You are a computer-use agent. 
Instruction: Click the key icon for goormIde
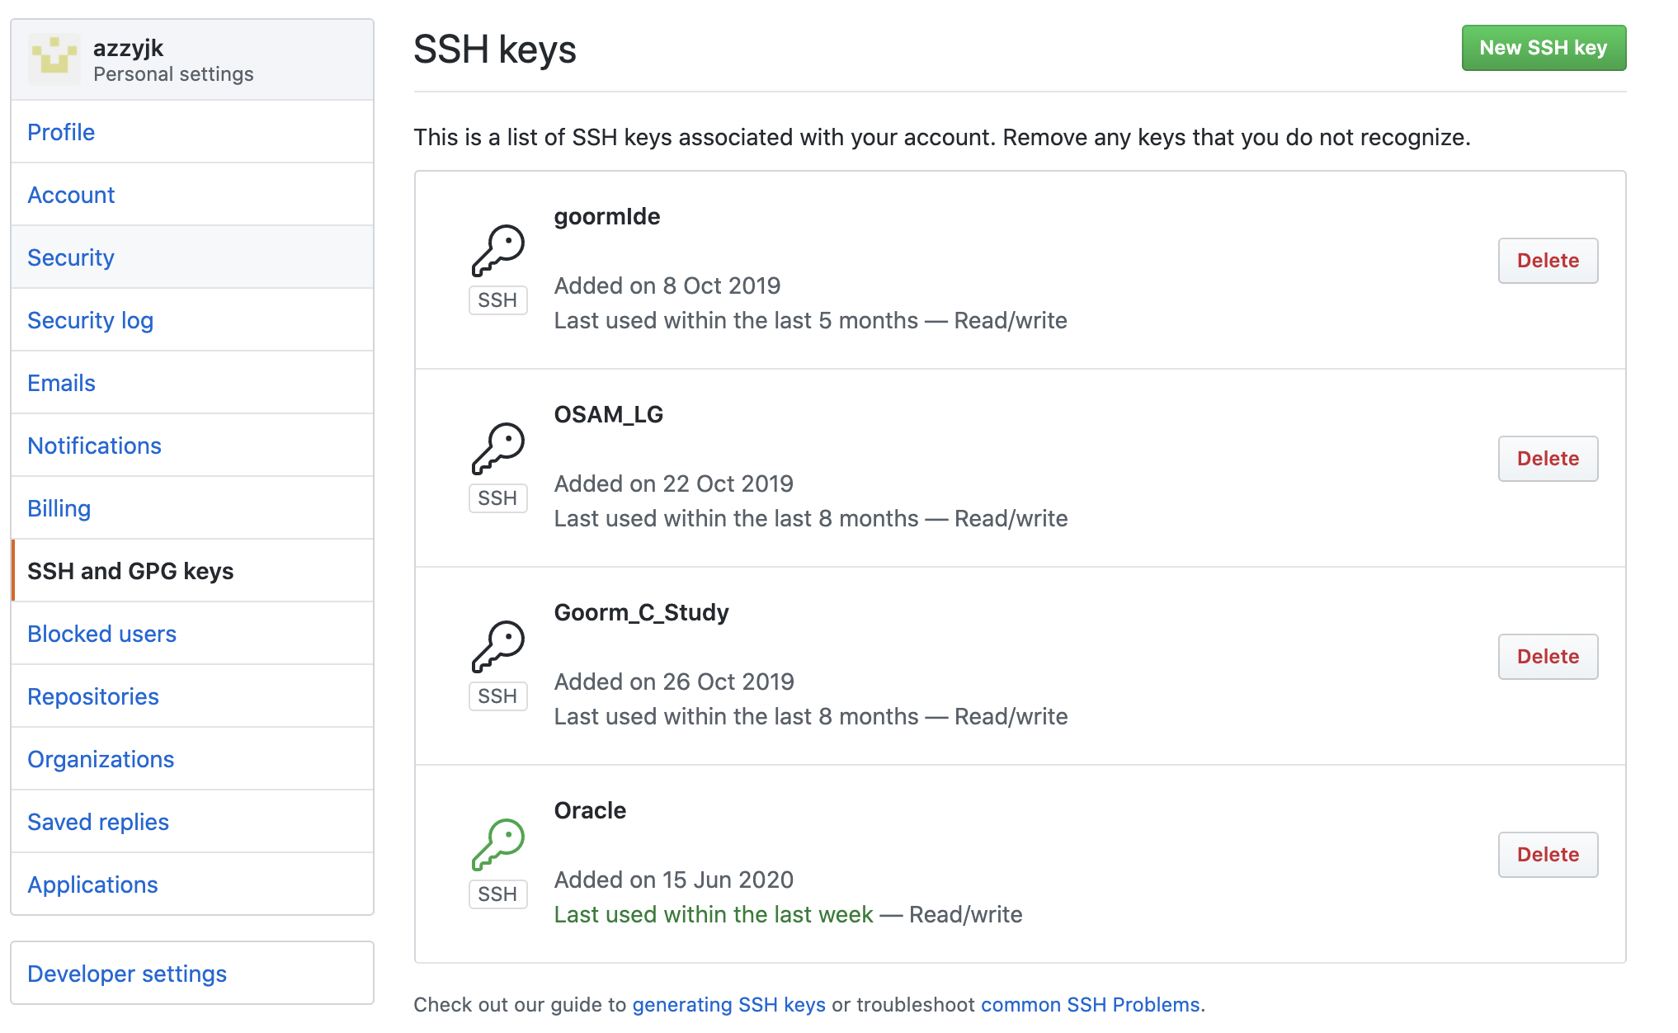pos(498,250)
